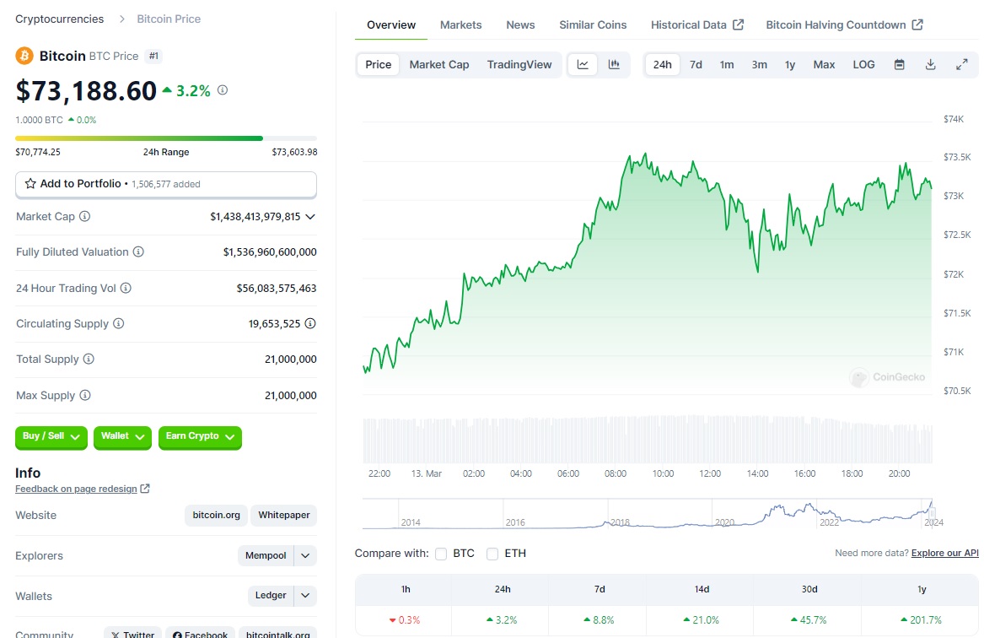Select the 3m chart timeframe
The height and width of the screenshot is (638, 984).
(x=760, y=65)
